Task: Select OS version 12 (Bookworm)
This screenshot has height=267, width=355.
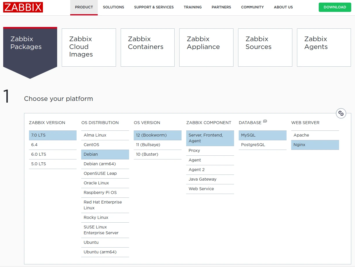Action: click(158, 135)
